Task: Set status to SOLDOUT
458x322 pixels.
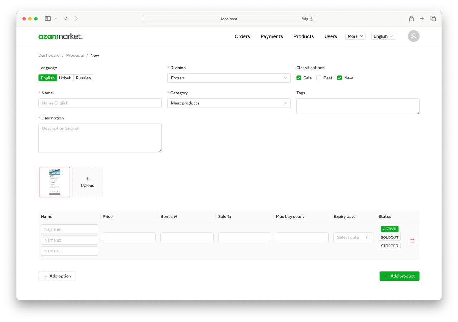Action: point(389,237)
